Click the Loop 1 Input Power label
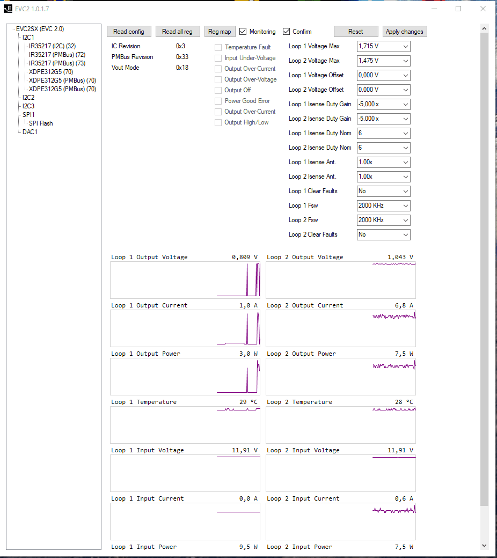497x558 pixels. [x=143, y=547]
